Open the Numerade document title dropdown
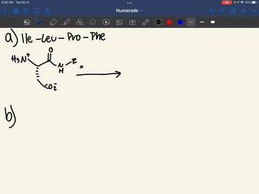Screen dimensions: 259x194 [129, 11]
